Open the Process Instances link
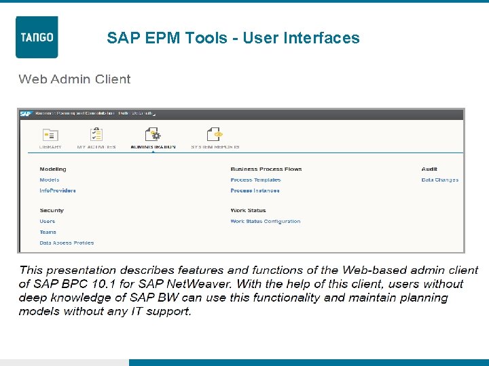The image size is (489, 366). pyautogui.click(x=255, y=190)
